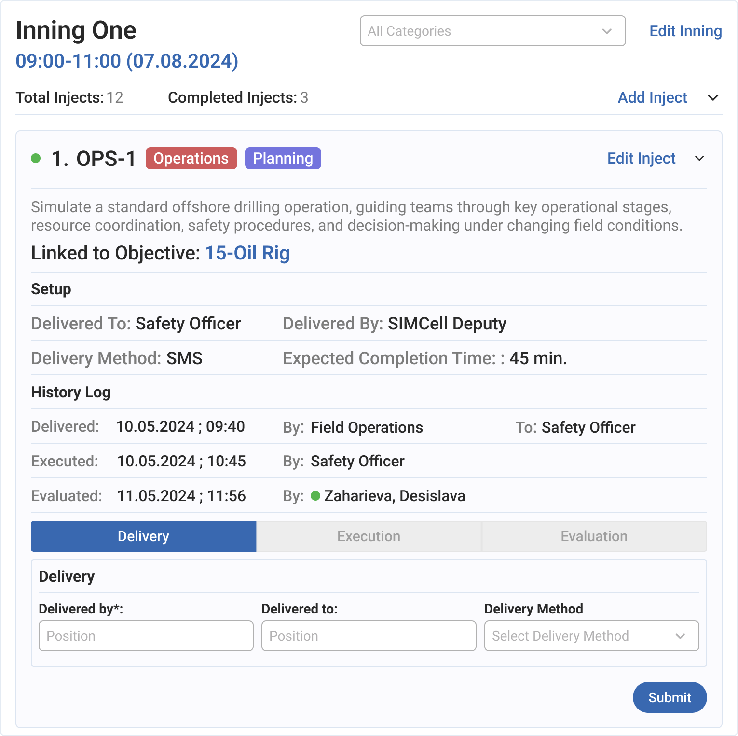
Task: Click the 45 min. completion time
Action: [x=538, y=358]
